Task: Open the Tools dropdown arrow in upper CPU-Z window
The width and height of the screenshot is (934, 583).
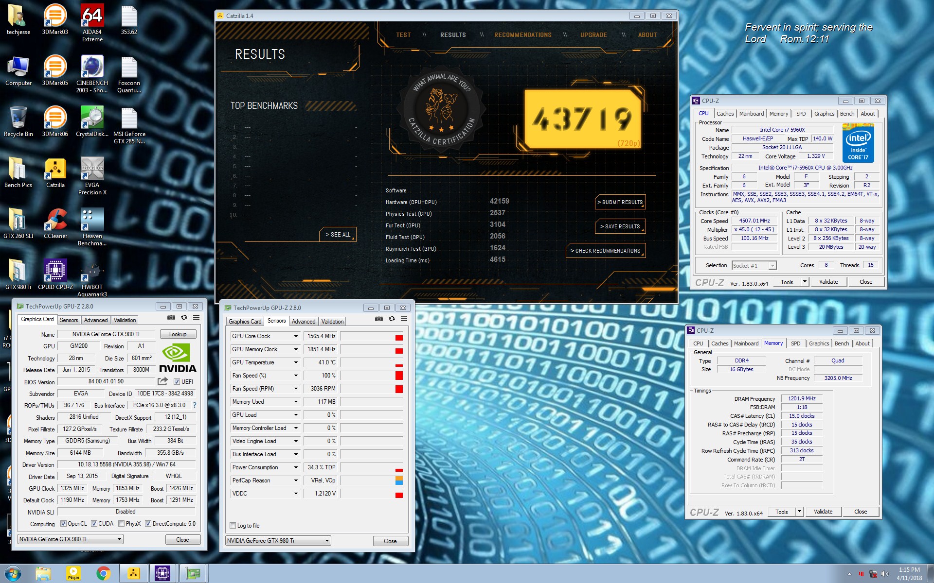Action: [x=805, y=282]
